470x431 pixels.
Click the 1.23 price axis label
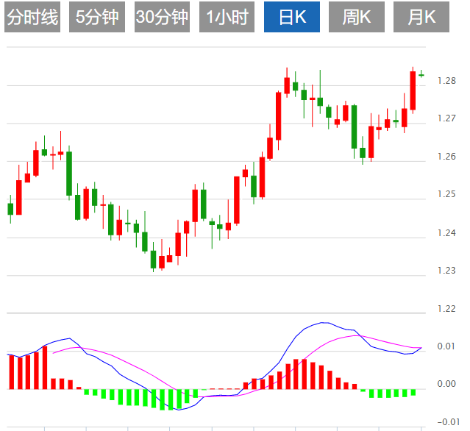point(446,271)
